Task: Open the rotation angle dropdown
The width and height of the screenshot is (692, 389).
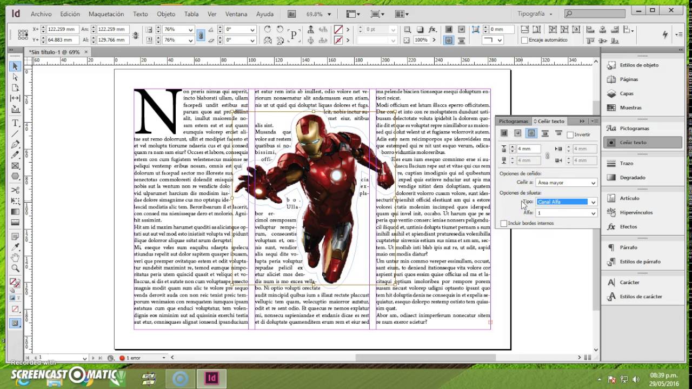Action: click(252, 30)
